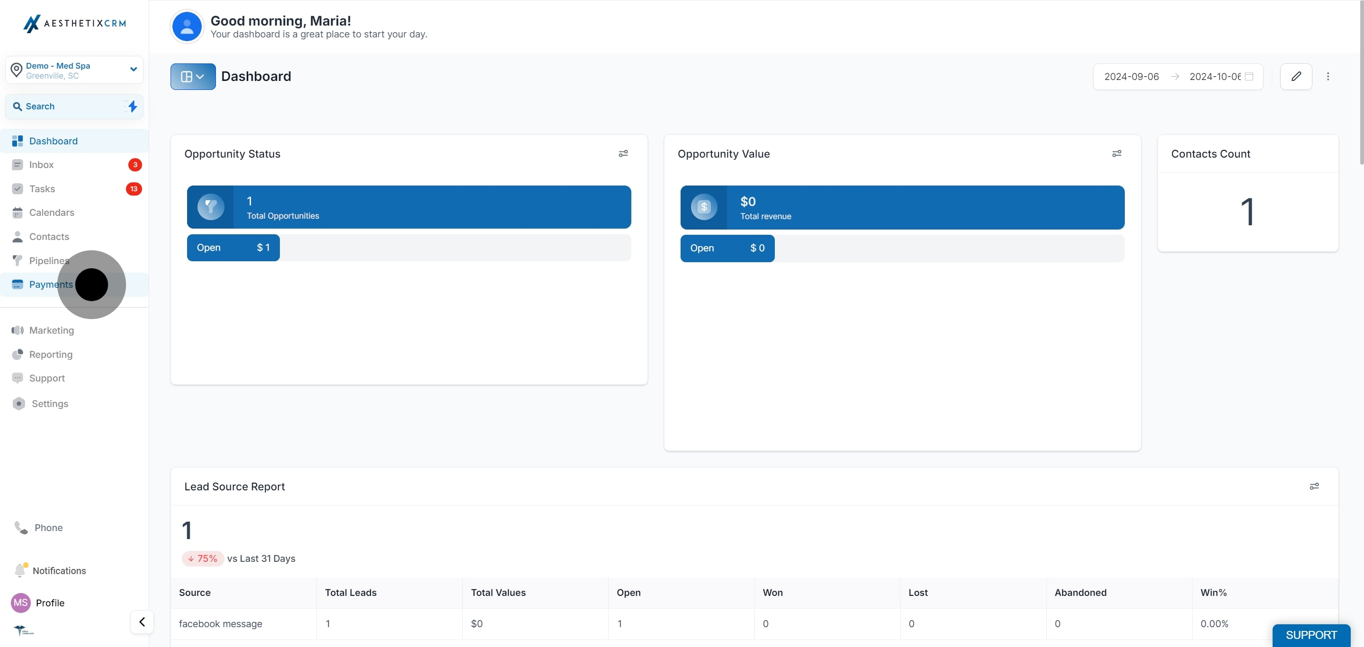This screenshot has height=647, width=1364.
Task: Click the pencil edit dashboard icon
Action: 1296,77
